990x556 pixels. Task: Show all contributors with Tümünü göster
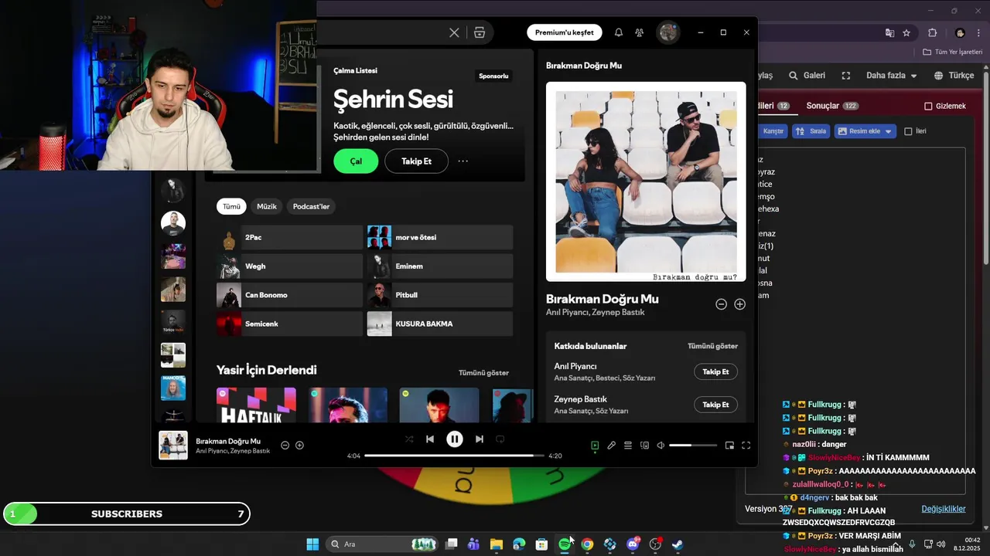[x=712, y=346]
